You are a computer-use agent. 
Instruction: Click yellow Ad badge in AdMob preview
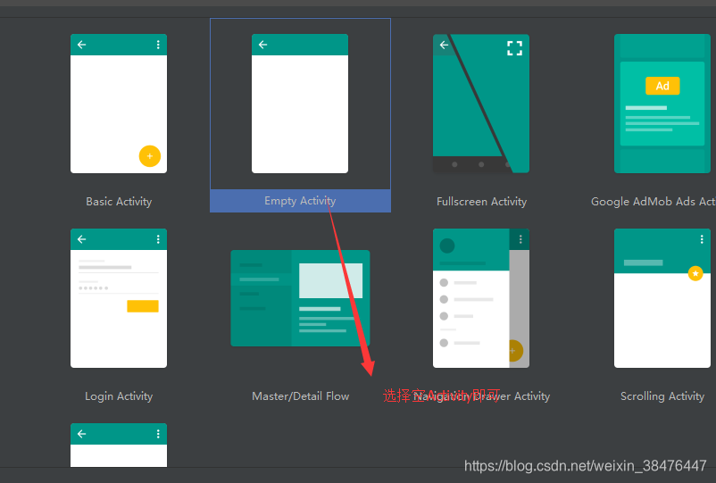(x=662, y=86)
